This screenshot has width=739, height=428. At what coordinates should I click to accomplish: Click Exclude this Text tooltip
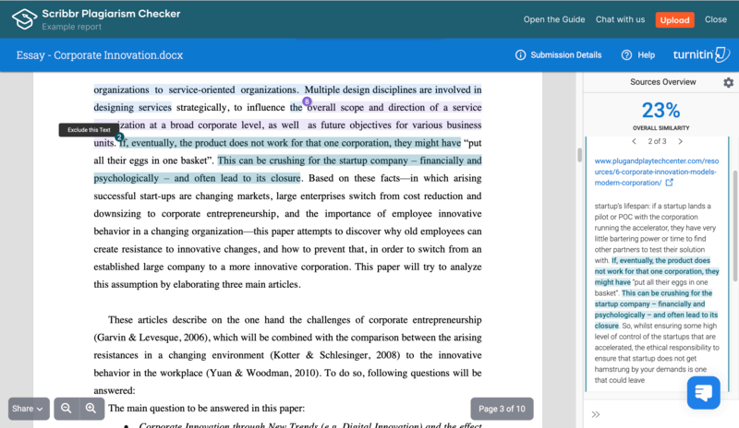(x=89, y=130)
